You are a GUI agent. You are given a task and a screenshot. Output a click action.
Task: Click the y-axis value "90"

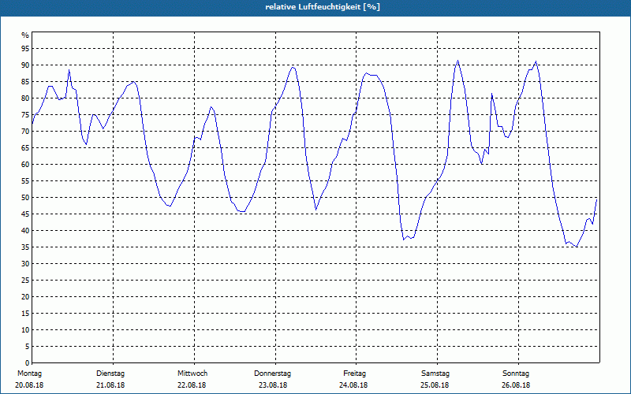coord(25,65)
